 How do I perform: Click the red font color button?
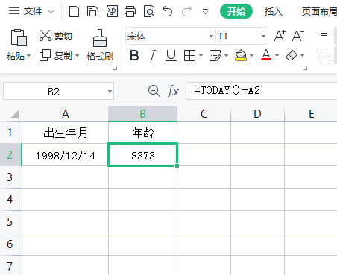pyautogui.click(x=266, y=55)
